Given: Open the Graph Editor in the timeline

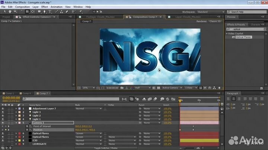Looking at the screenshot, I should (x=173, y=99).
